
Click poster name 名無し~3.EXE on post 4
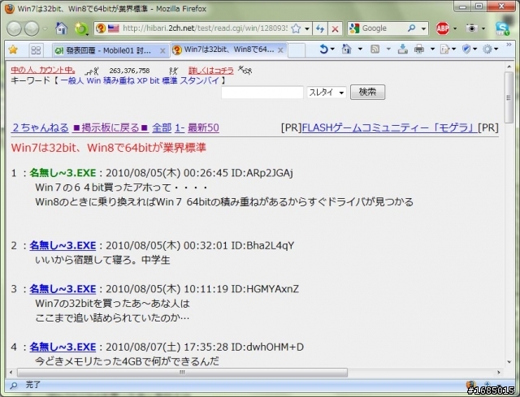point(63,347)
